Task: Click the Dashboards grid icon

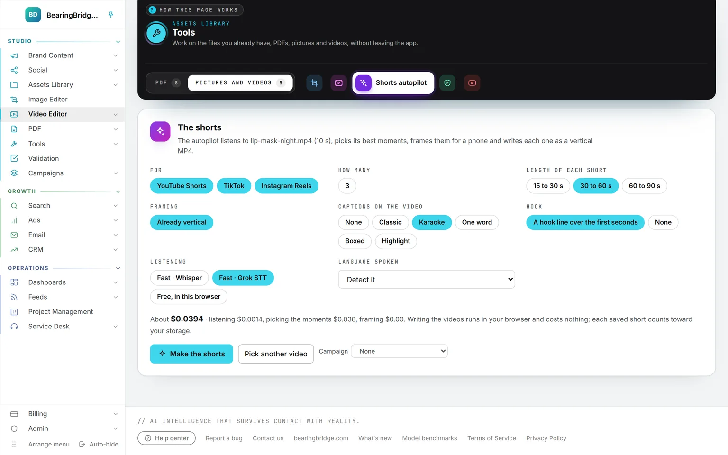Action: pos(14,282)
